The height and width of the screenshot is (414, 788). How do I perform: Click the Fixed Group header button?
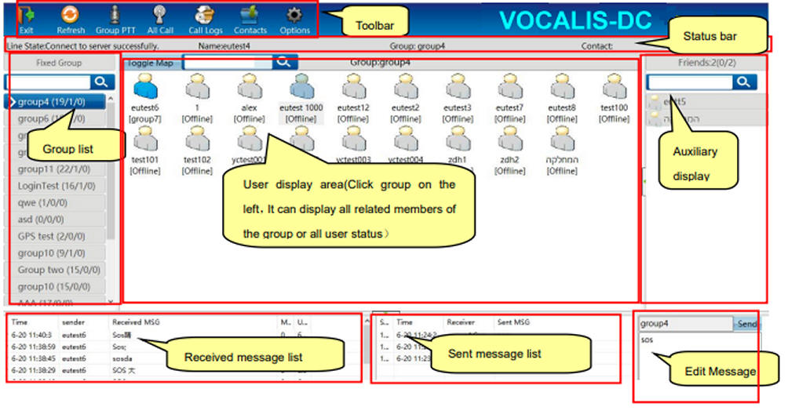point(59,63)
